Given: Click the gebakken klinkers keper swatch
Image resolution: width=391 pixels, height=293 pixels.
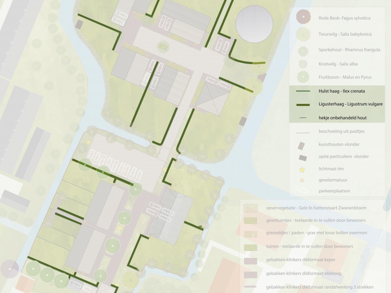Looking at the screenshot, I should pyautogui.click(x=251, y=260).
